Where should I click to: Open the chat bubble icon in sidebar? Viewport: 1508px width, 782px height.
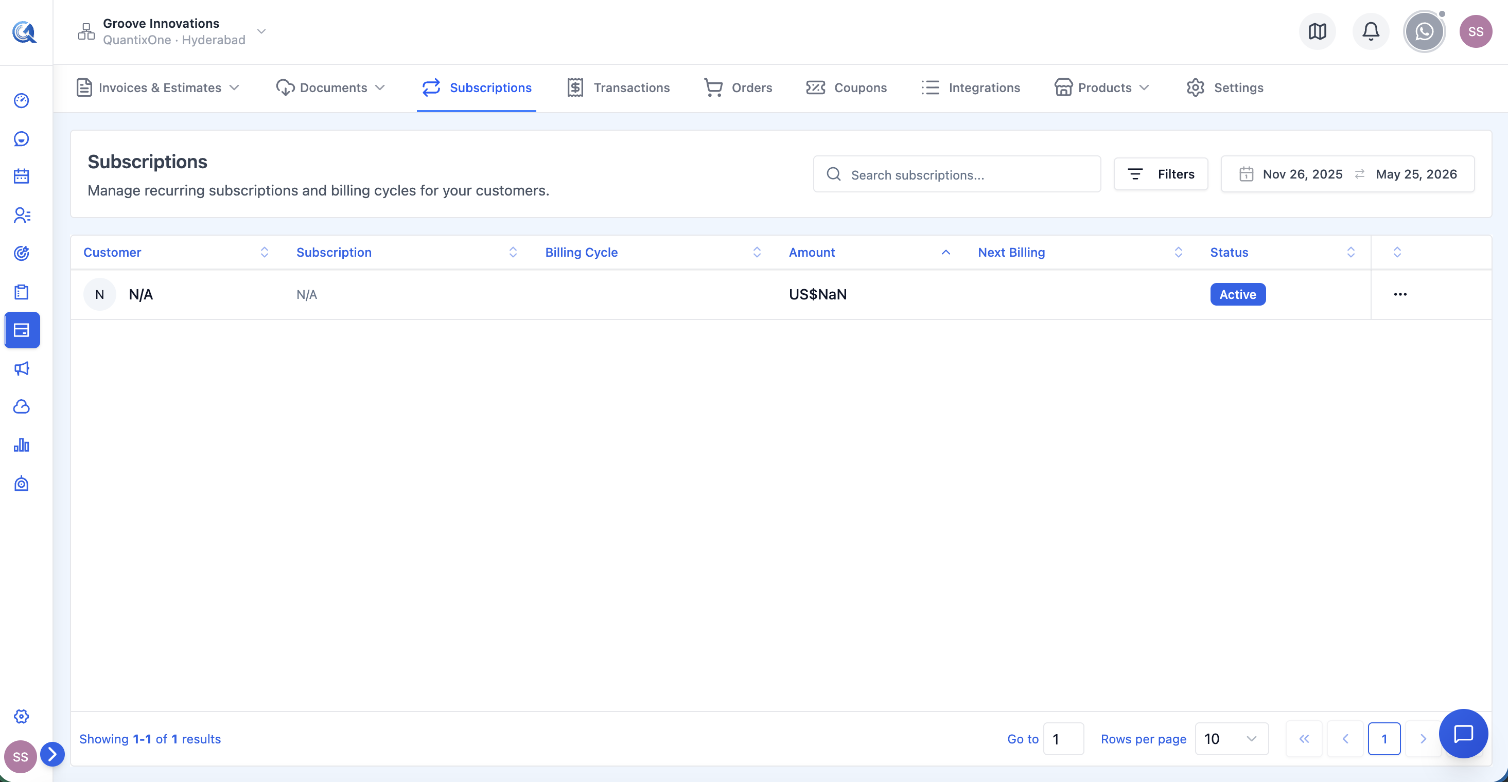coord(22,139)
